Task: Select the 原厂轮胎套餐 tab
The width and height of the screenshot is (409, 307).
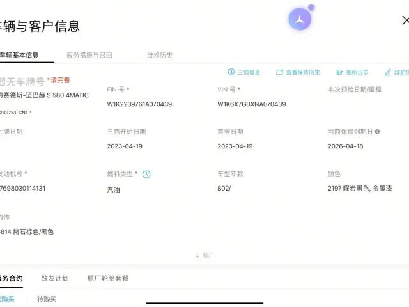Action: coord(108,278)
